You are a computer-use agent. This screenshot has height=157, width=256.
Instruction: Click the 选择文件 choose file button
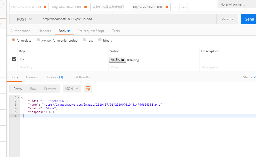coord(118,60)
